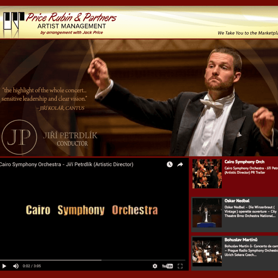This screenshot has width=278, height=278.
Task: Select the Cairo Symphony Orch playlist thumbnail
Action: click(207, 173)
